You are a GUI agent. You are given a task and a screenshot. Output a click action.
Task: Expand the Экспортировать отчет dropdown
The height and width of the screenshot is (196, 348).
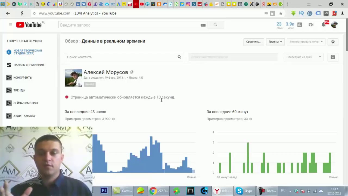pos(306,42)
